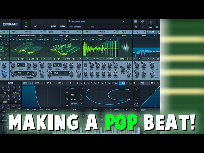Screen dimensions: 204x153
Task: Click the OSC C grain window shape icon
Action: [87, 59]
